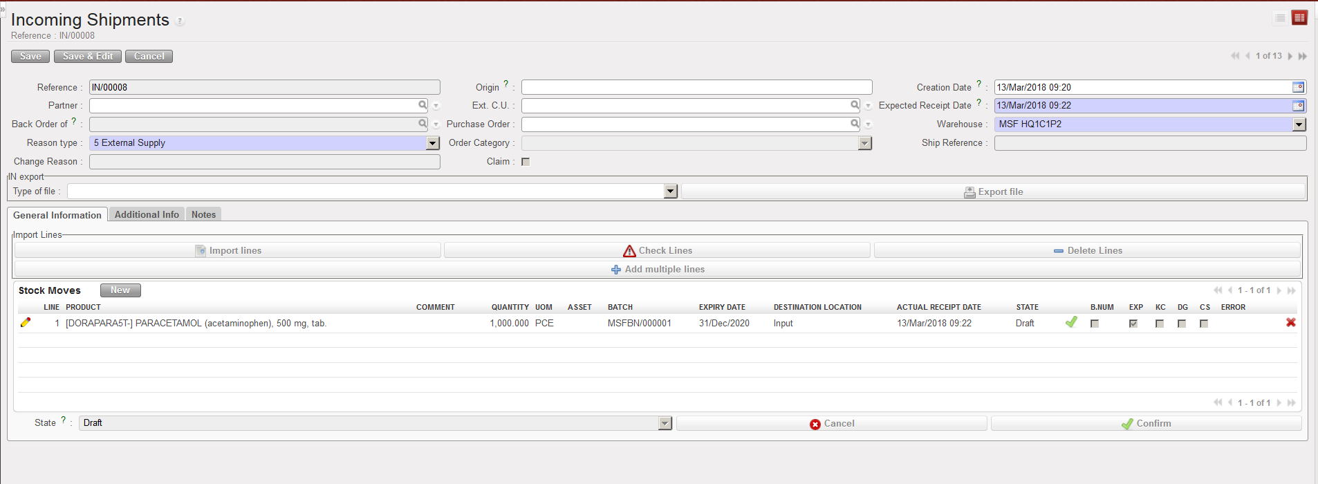
Task: Open the Creation Date calendar picker
Action: tap(1298, 87)
